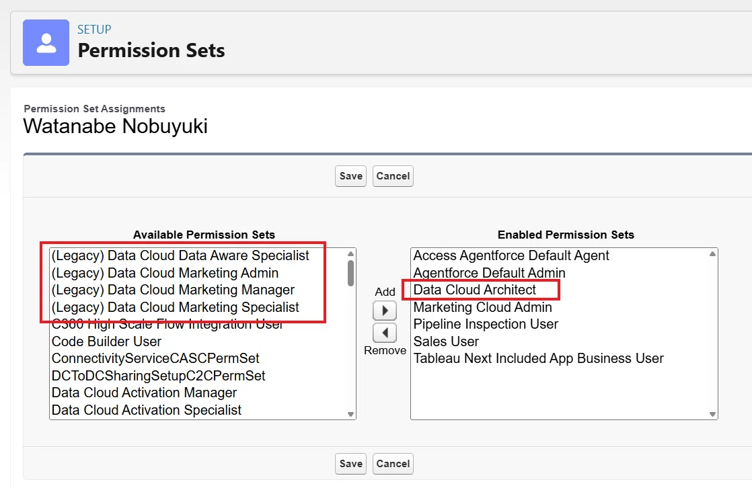
Task: Click Enabled list scrollbar up arrow
Action: point(713,253)
